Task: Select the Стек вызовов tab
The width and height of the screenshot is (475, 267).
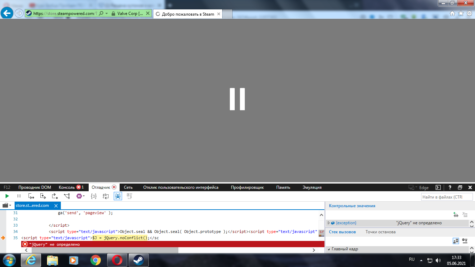Action: coord(343,232)
